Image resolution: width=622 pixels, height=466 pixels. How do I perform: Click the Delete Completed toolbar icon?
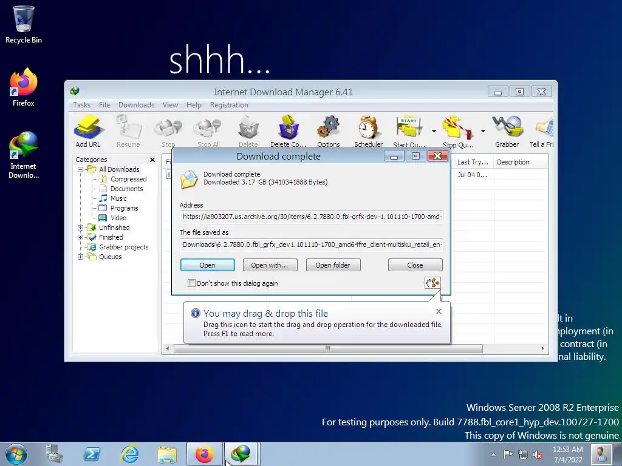point(289,131)
